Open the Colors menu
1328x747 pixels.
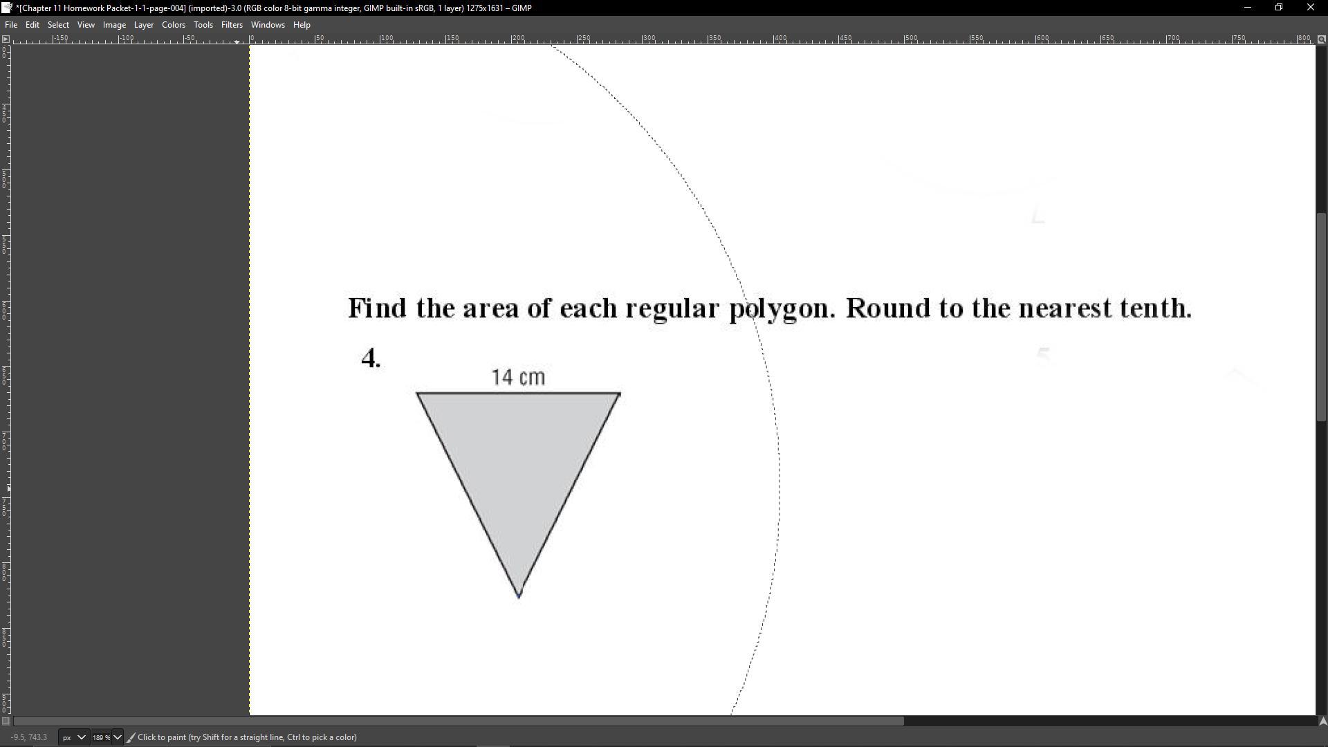tap(173, 25)
